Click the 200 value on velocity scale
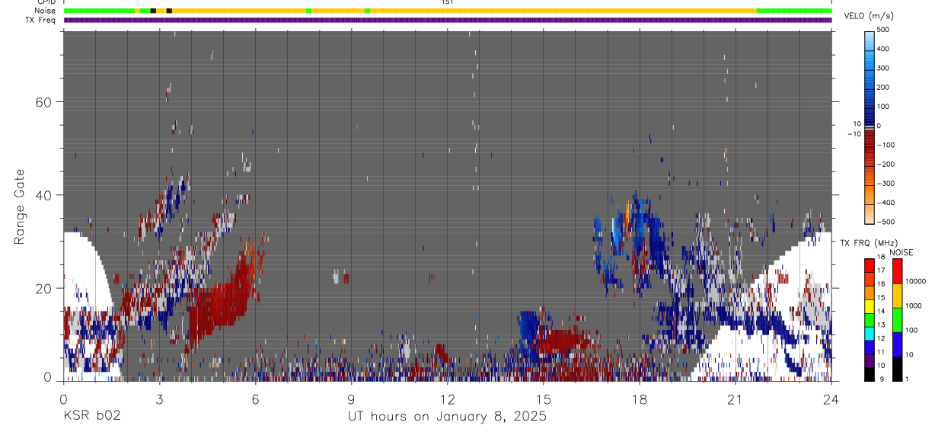935x432 pixels. (884, 88)
